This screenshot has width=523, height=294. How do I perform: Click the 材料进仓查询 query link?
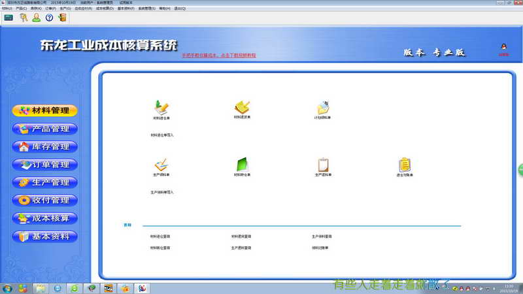coord(160,237)
